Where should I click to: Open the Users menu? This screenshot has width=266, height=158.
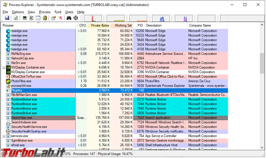[x=69, y=12]
